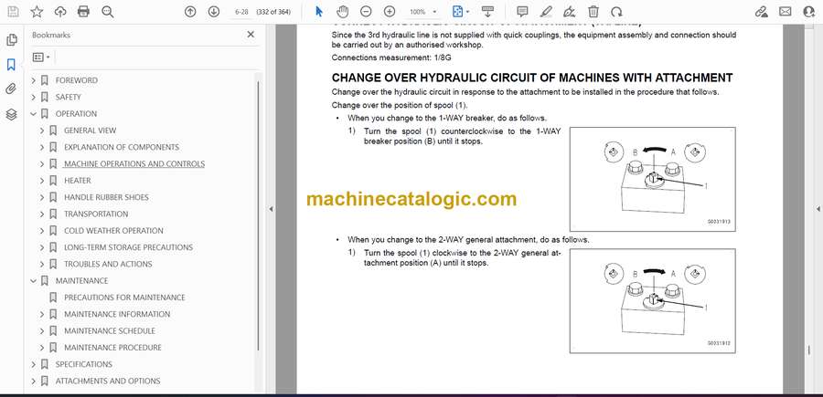Click the upload to cloud icon

click(x=60, y=12)
